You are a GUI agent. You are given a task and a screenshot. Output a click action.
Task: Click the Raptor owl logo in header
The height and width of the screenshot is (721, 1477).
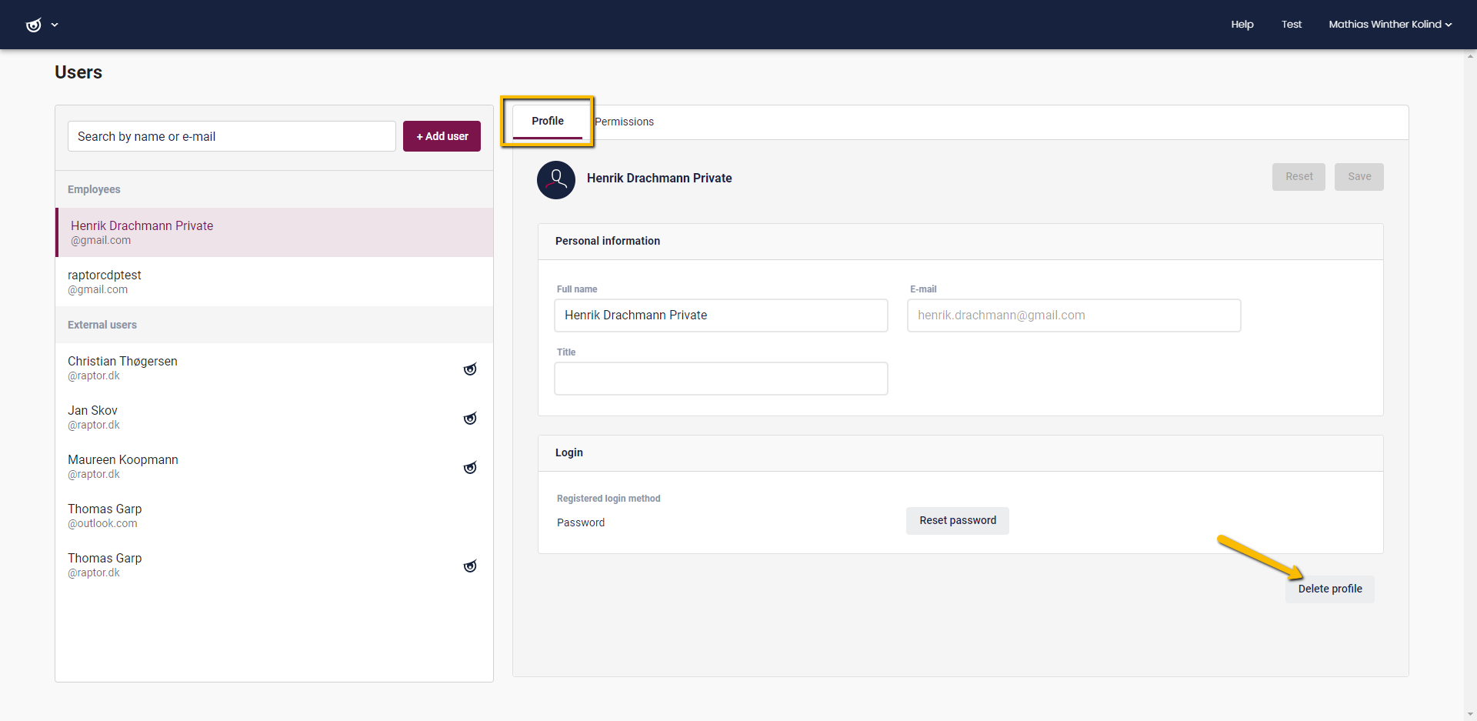33,25
